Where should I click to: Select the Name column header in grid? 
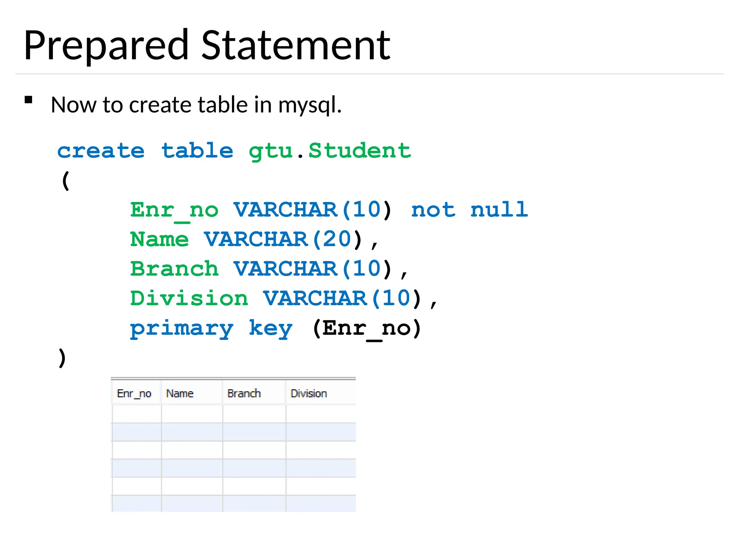click(x=180, y=393)
